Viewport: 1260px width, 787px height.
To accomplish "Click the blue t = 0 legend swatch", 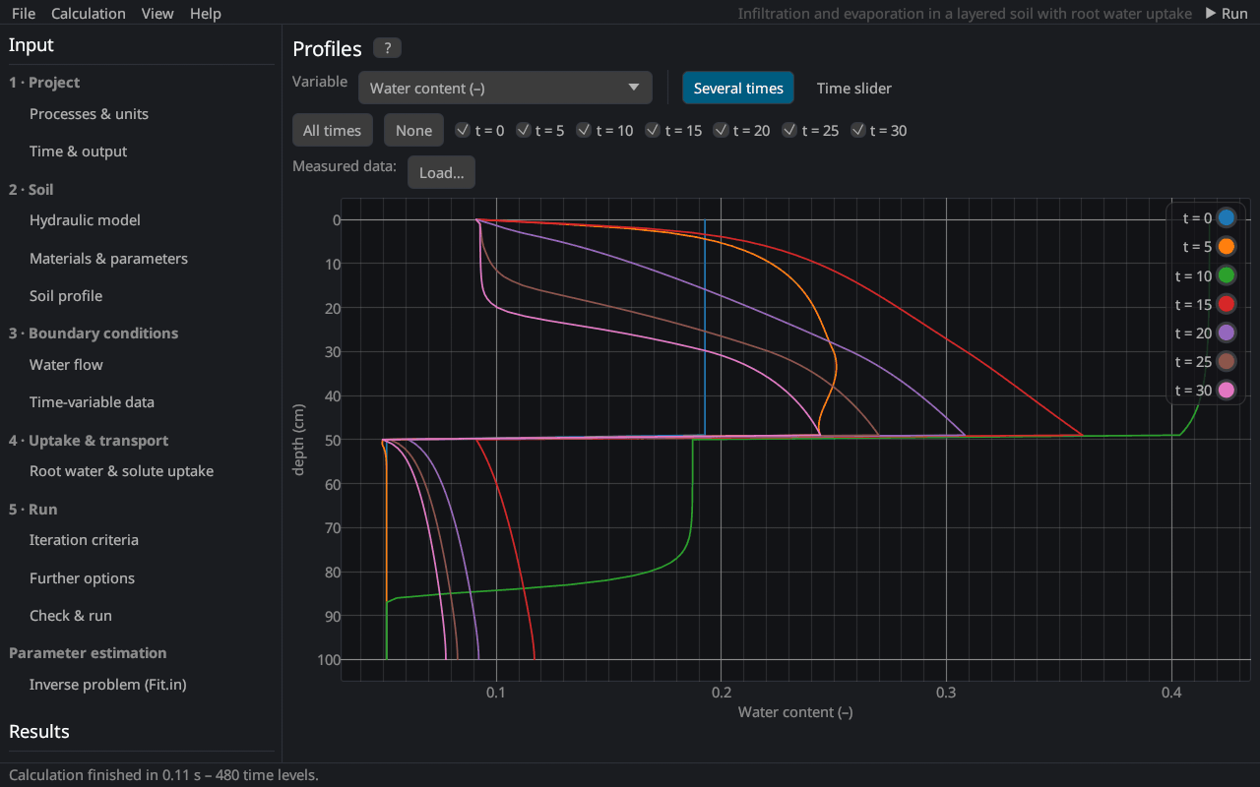I will pyautogui.click(x=1226, y=218).
